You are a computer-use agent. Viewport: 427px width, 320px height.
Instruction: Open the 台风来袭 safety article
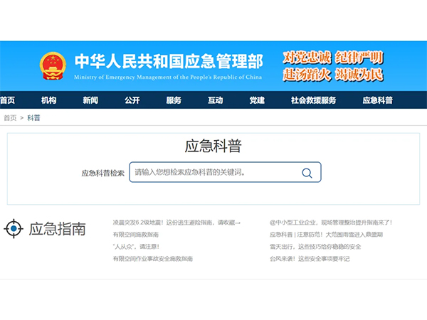coord(310,259)
